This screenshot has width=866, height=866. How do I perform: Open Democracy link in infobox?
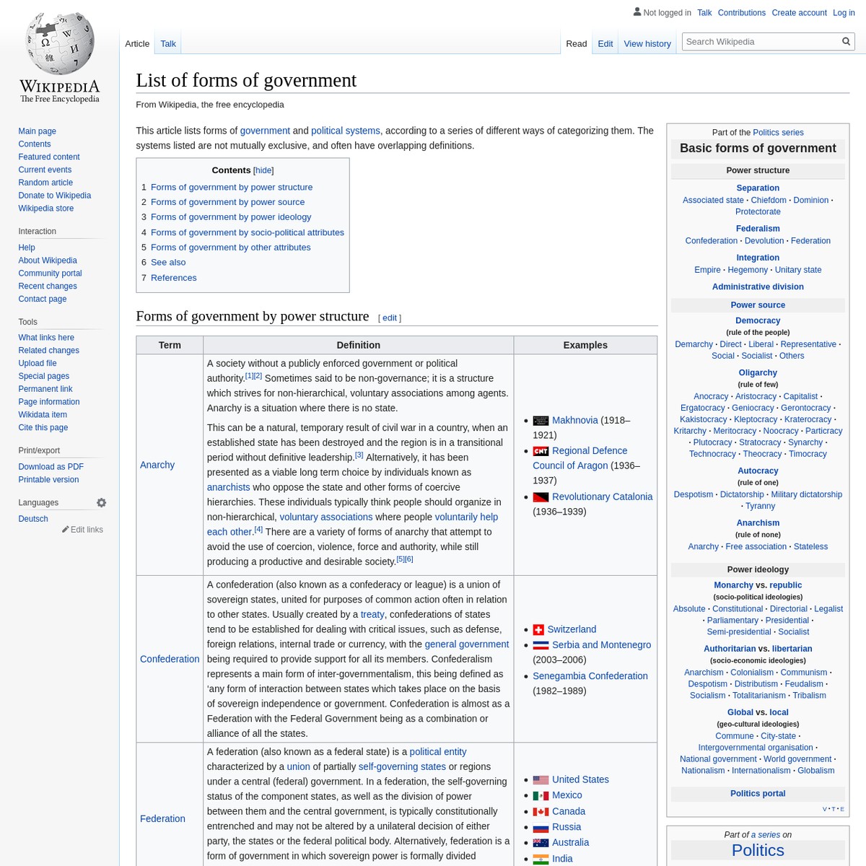click(x=758, y=321)
